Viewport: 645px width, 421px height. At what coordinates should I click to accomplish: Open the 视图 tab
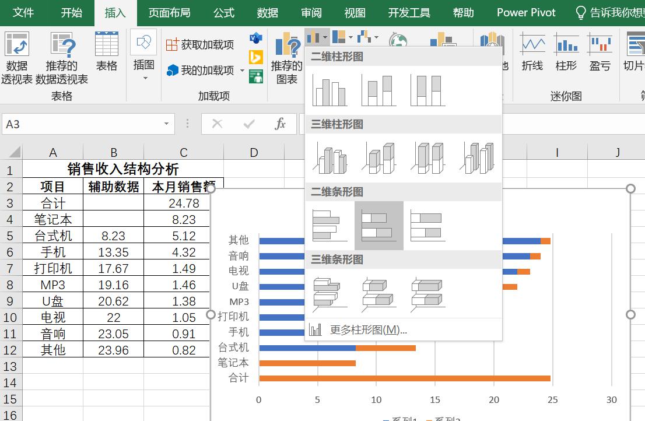point(355,13)
